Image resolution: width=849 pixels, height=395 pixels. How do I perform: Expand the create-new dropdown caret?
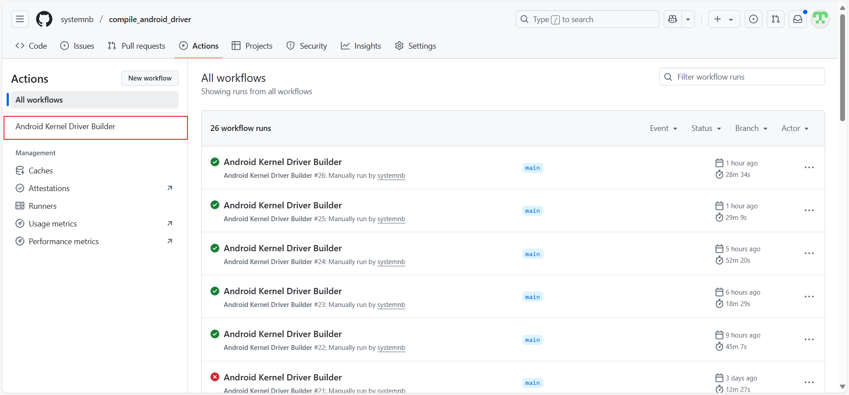pos(731,19)
